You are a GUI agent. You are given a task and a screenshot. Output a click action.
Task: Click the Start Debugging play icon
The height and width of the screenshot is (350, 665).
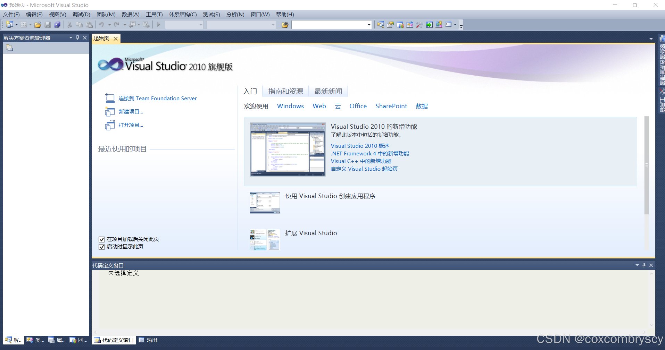159,25
